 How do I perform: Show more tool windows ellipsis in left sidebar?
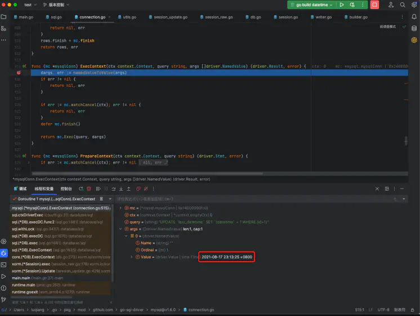coord(4,39)
